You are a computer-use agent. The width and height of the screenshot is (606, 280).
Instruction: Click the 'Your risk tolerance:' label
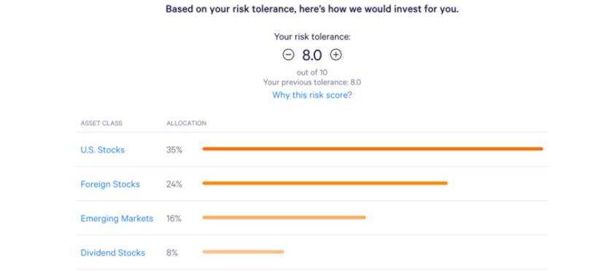(312, 36)
